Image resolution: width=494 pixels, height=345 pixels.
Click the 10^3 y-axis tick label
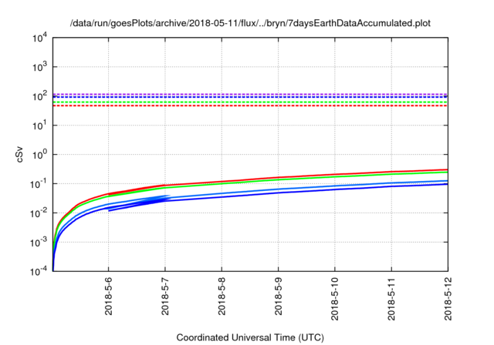click(x=39, y=66)
